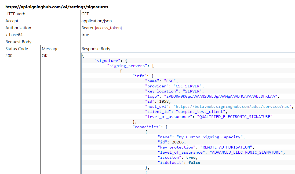This screenshot has width=295, height=174.
Task: Click the "QUALIFIED_ELECTRONIC_SIGNATURE" value
Action: (235, 117)
